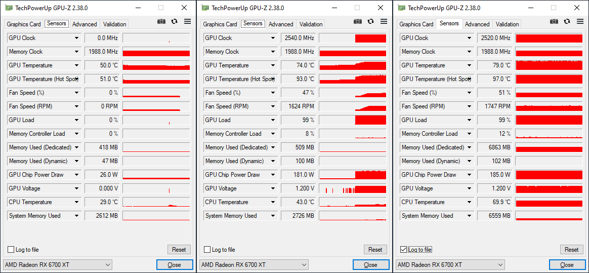Open GPU Temperature dropdown in middle window
This screenshot has width=589, height=273.
pyautogui.click(x=273, y=65)
